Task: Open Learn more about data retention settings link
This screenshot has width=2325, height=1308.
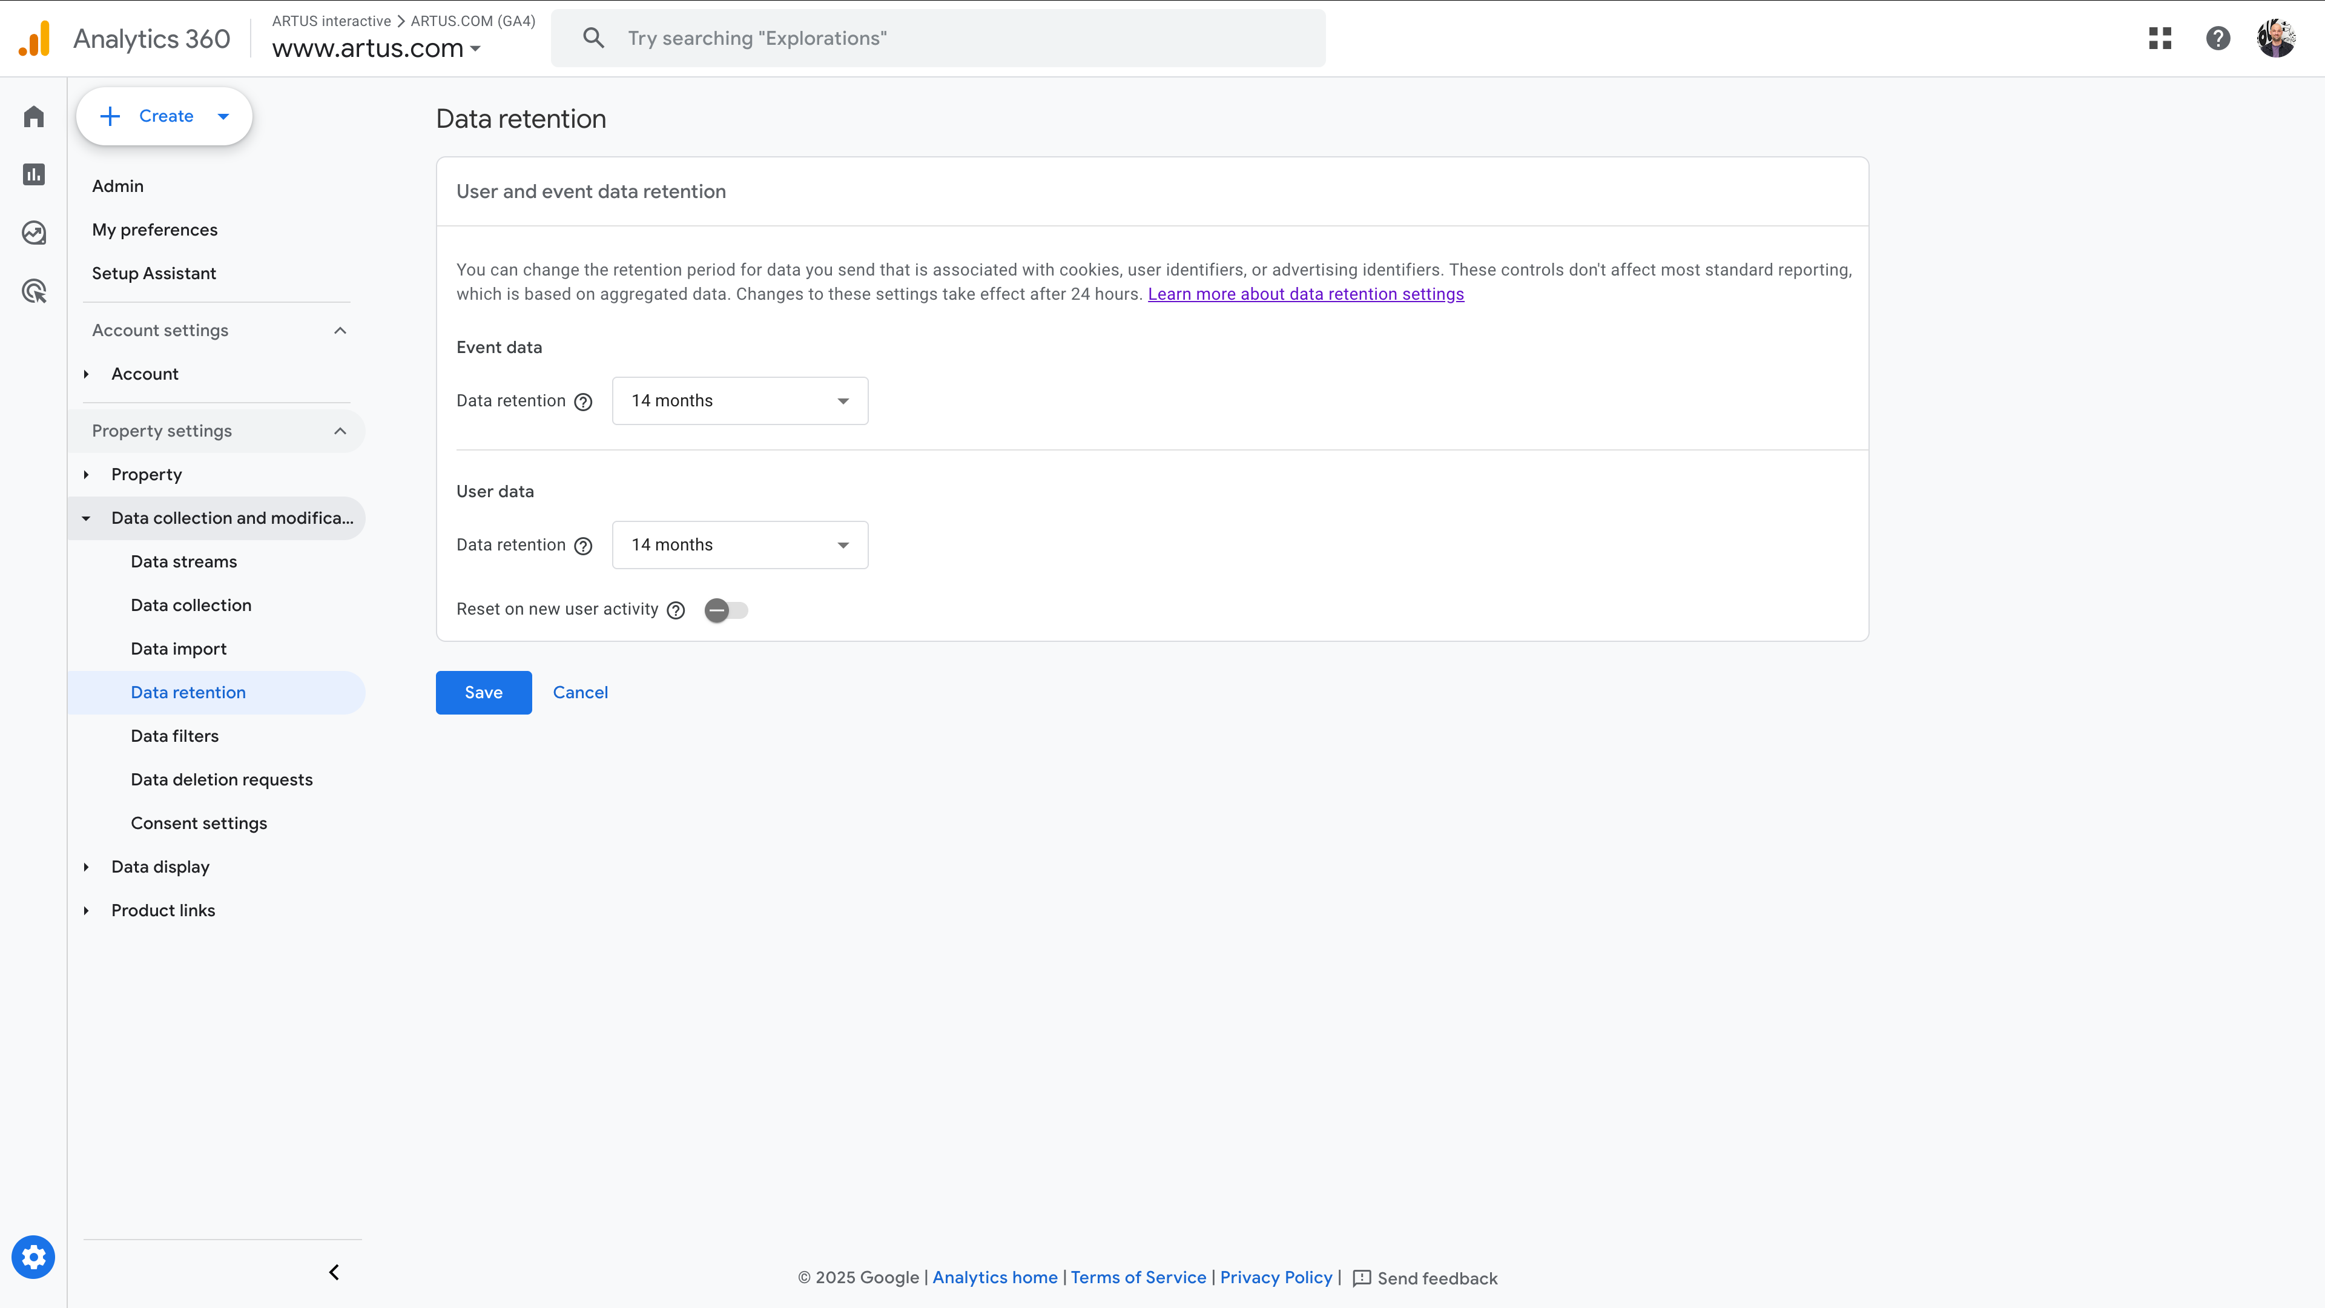Action: (1305, 294)
